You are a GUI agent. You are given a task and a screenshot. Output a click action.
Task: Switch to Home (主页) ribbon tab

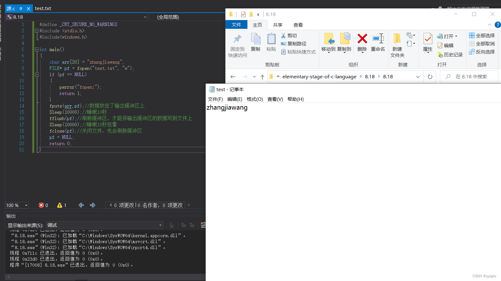tap(257, 25)
